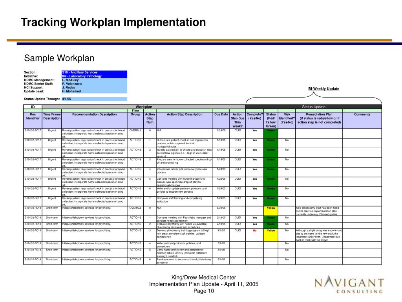The height and width of the screenshot is (302, 402).
Task: Click the 'Remediation Plan' column header
Action: pos(319,120)
